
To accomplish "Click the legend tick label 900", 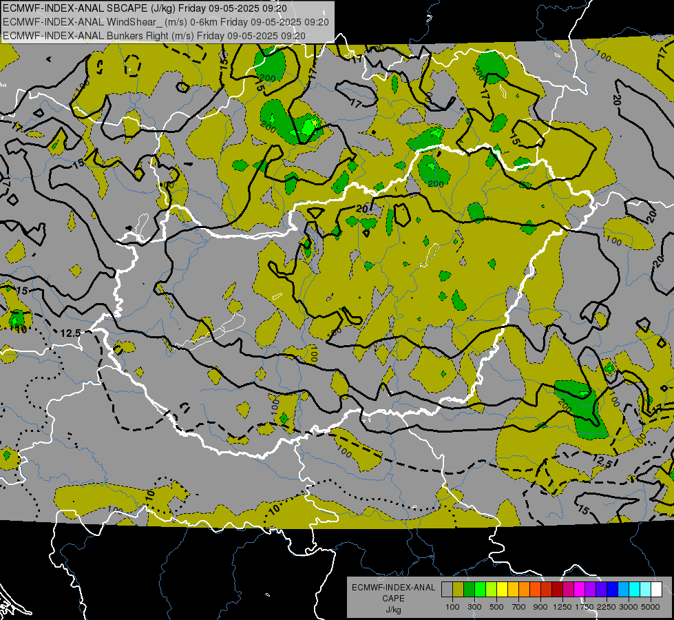I will pyautogui.click(x=540, y=607).
